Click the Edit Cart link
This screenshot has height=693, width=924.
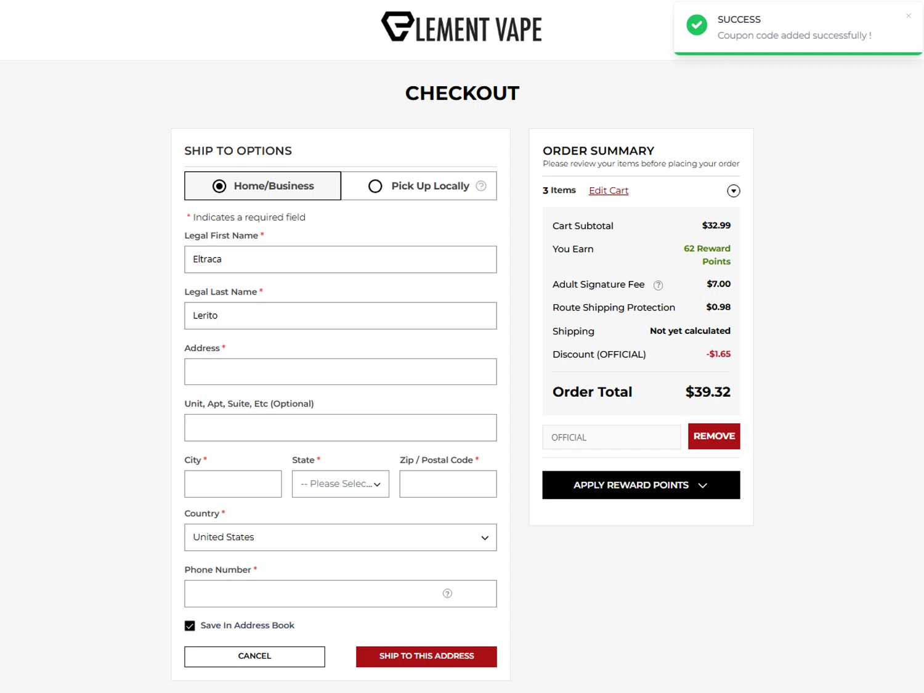[608, 191]
